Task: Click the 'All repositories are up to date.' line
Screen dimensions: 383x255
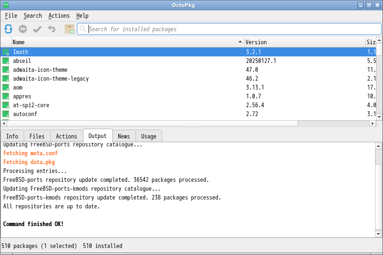Action: [52, 207]
